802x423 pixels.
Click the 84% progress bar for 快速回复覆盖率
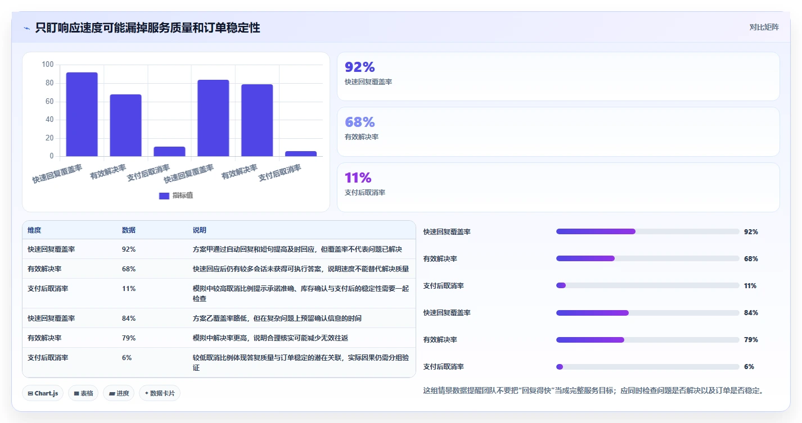647,312
